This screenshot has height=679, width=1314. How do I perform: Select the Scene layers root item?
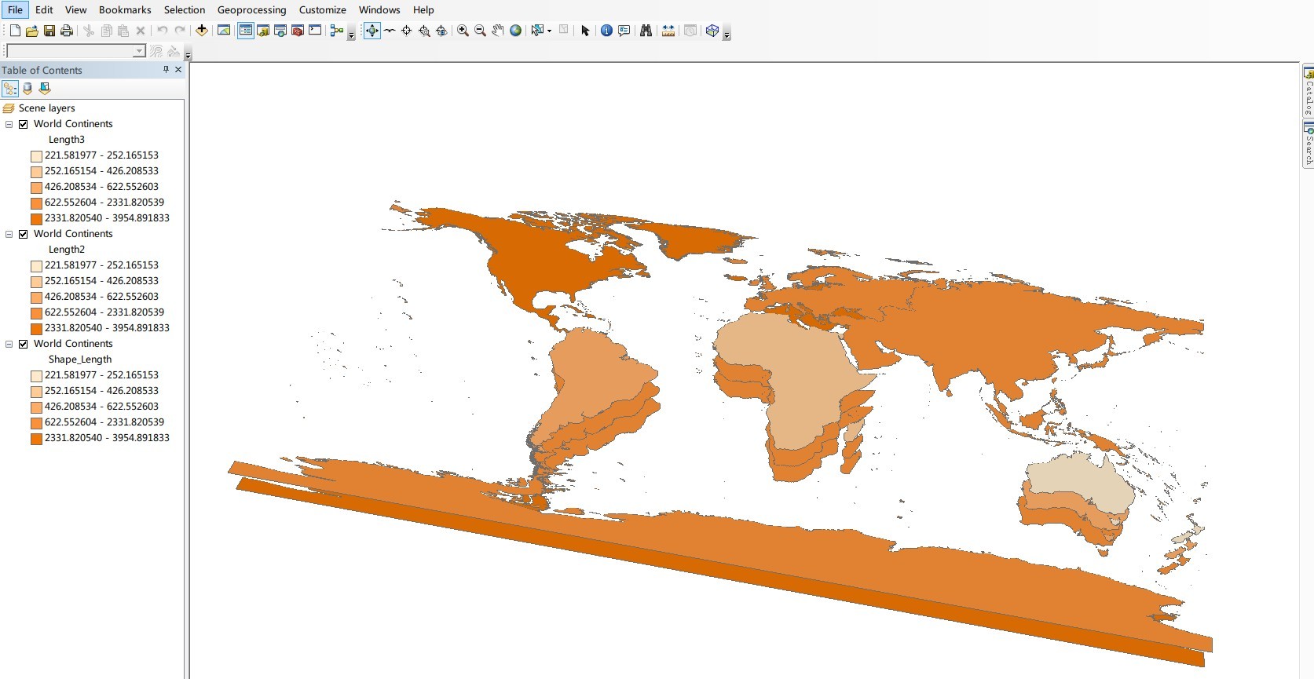46,108
